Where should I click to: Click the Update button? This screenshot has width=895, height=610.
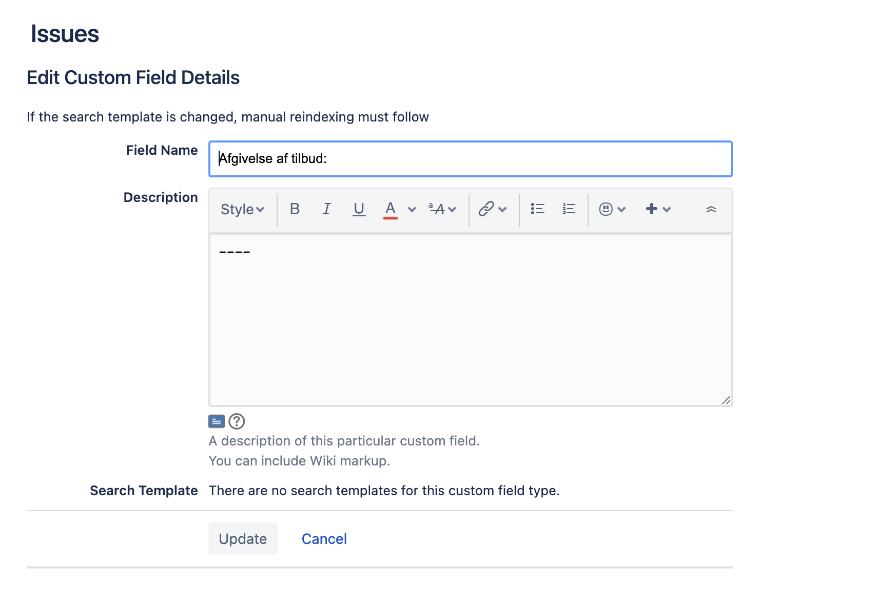243,539
